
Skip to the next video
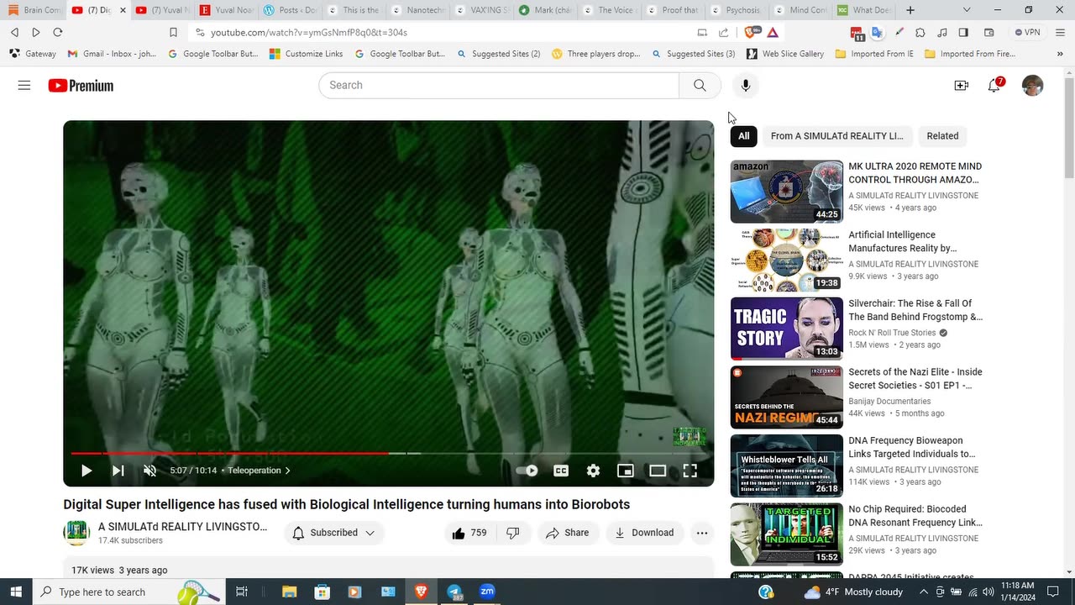[118, 471]
